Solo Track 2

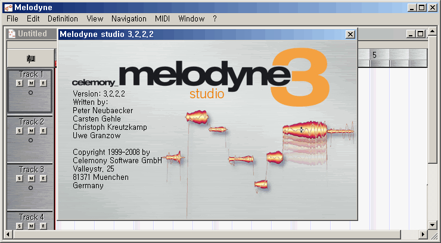[19, 130]
